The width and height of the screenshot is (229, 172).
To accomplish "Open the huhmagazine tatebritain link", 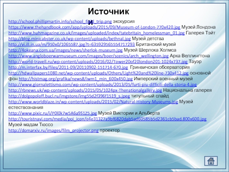I will (96, 33).
